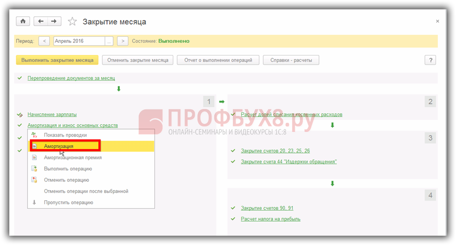Open period picker with the ellipsis button
Image resolution: width=456 pixels, height=245 pixels.
pos(109,41)
